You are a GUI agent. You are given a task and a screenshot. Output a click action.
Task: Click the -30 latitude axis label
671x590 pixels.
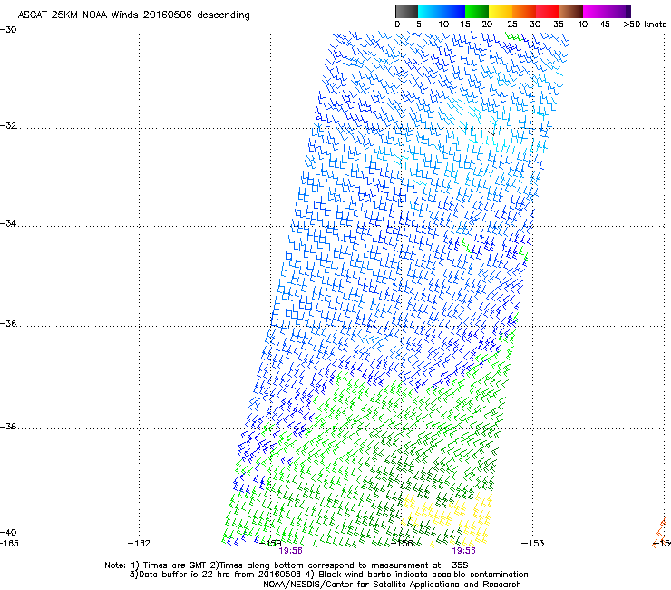click(x=8, y=30)
